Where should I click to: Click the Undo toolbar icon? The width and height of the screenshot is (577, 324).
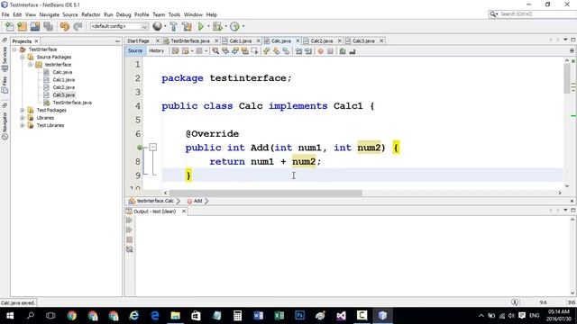pos(65,26)
